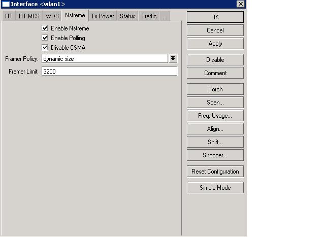Image resolution: width=325 pixels, height=237 pixels.
Task: Select the WDS tab
Action: (52, 16)
